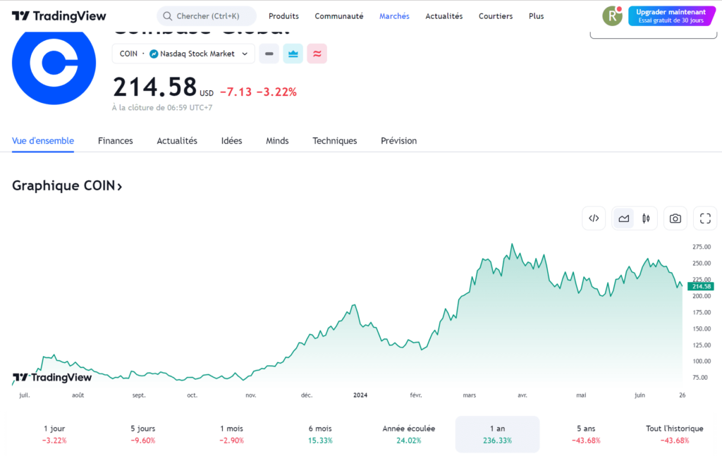
Task: Take a snapshot of the chart
Action: (x=675, y=218)
